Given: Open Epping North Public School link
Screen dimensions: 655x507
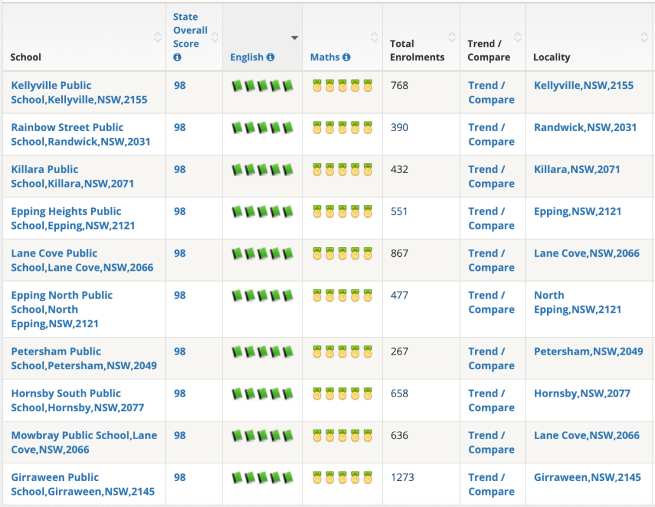Looking at the screenshot, I should (62, 310).
